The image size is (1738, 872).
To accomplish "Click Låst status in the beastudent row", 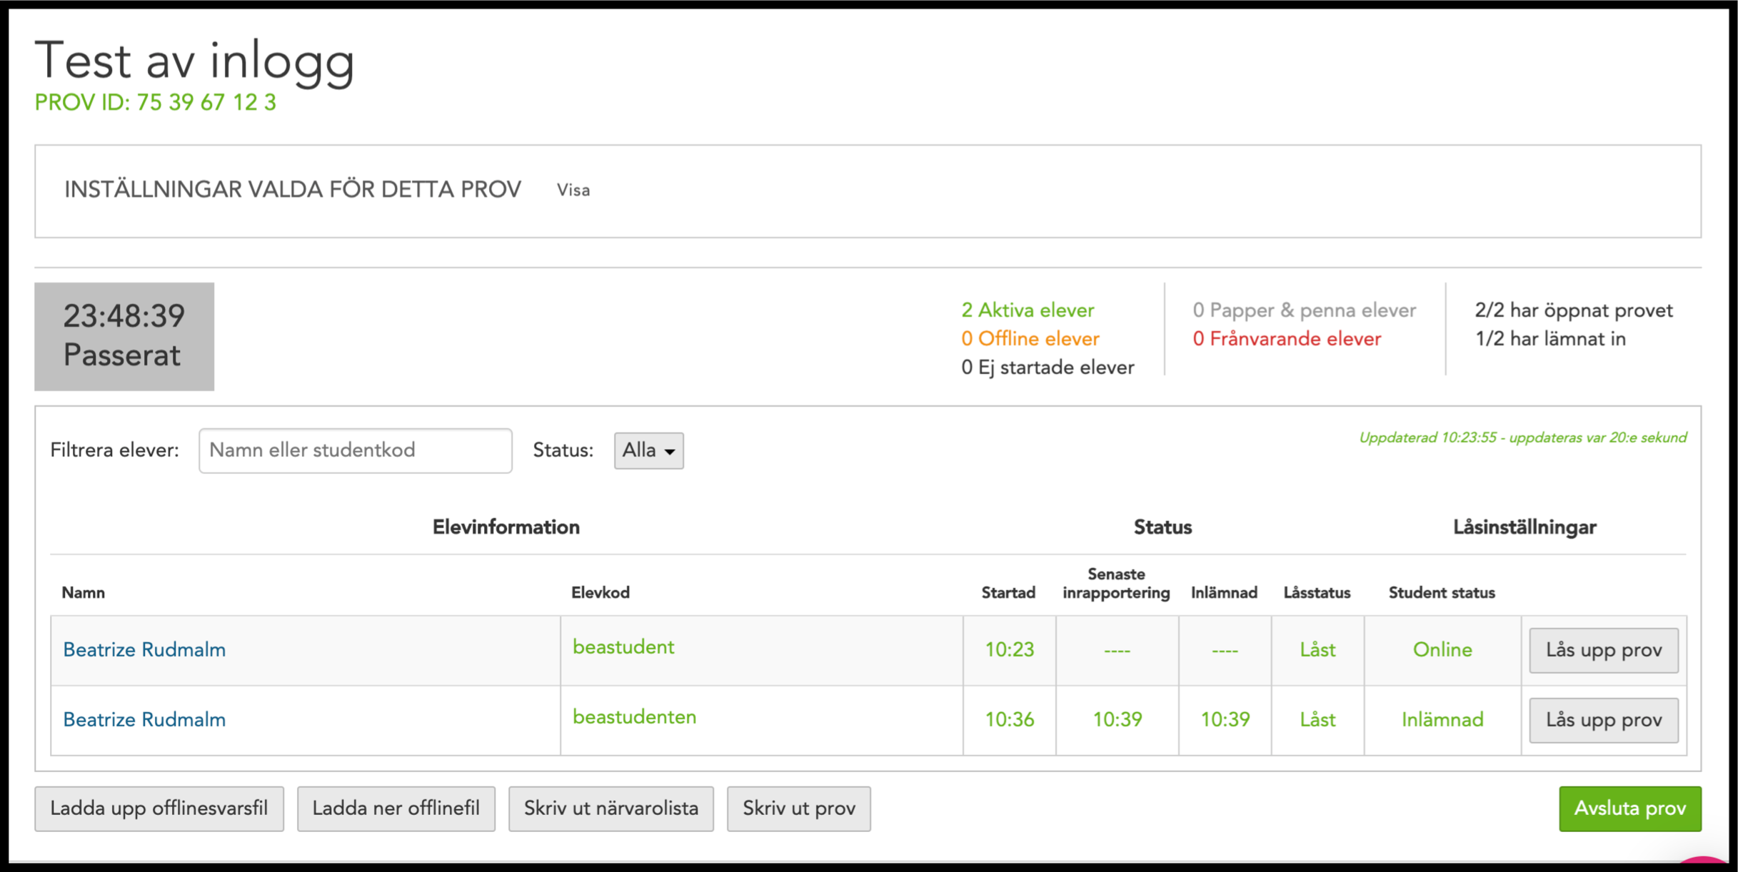I will pos(1317,649).
